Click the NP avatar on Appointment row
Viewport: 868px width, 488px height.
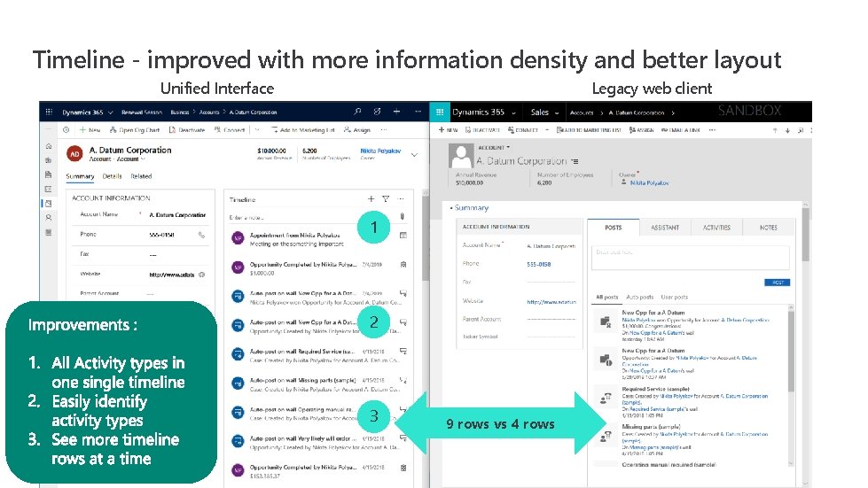click(238, 238)
